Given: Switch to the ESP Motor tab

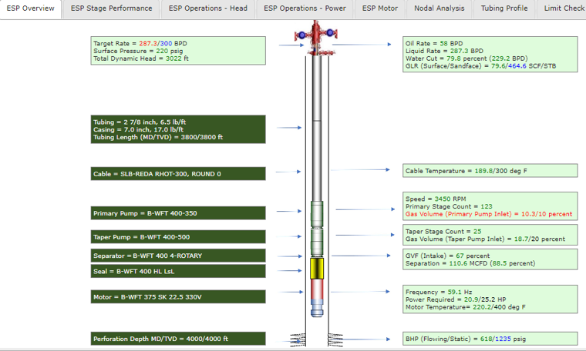Looking at the screenshot, I should tap(379, 8).
